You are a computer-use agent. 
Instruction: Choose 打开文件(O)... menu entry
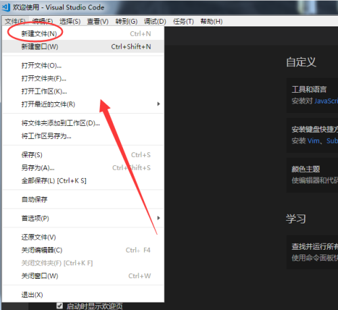pyautogui.click(x=83, y=66)
